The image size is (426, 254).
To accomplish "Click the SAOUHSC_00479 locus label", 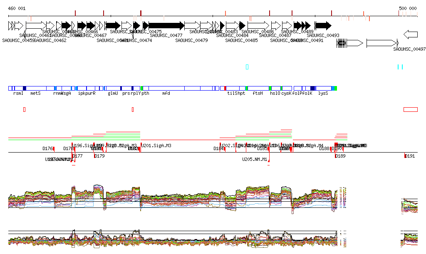I will (x=191, y=40).
